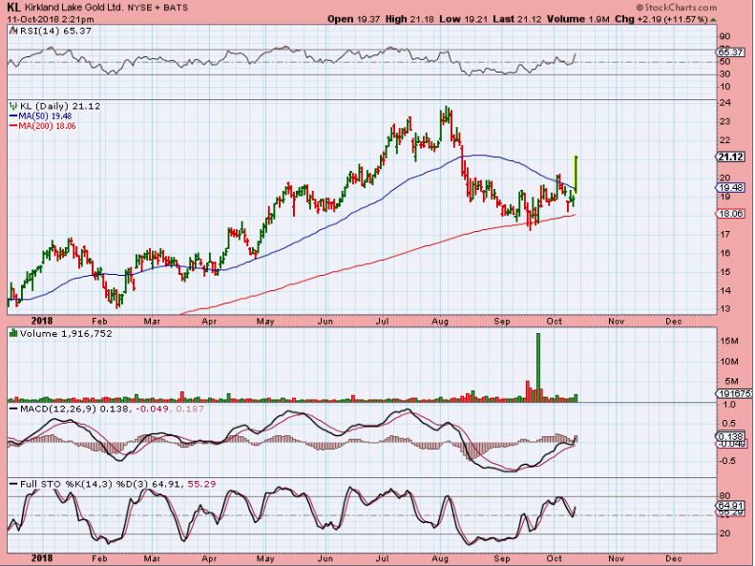Click the 21.12 last price tag on price axis
This screenshot has height=566, width=755.
tap(730, 157)
